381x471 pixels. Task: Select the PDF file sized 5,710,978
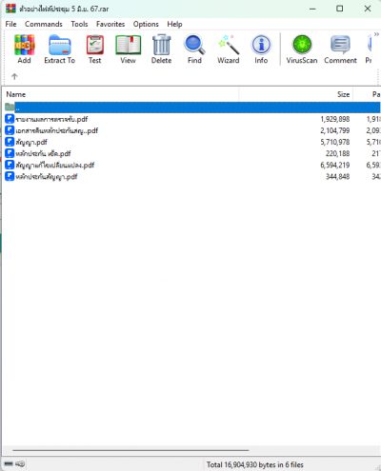tap(192, 142)
